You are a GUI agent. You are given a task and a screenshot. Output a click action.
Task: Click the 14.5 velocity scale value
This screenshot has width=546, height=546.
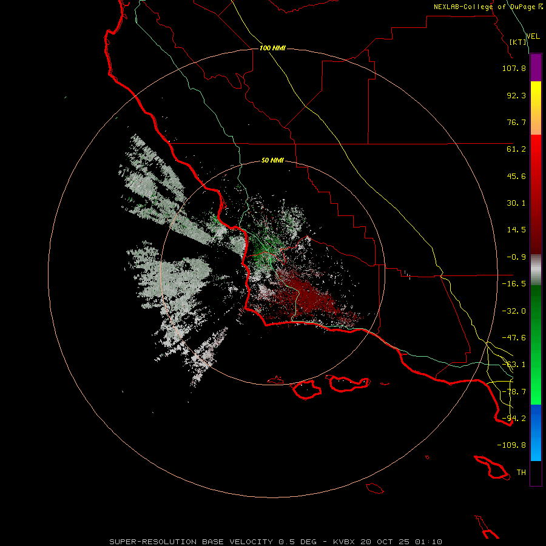point(516,230)
